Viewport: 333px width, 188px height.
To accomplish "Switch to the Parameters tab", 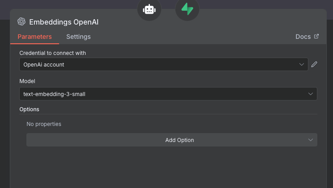I will (x=34, y=37).
